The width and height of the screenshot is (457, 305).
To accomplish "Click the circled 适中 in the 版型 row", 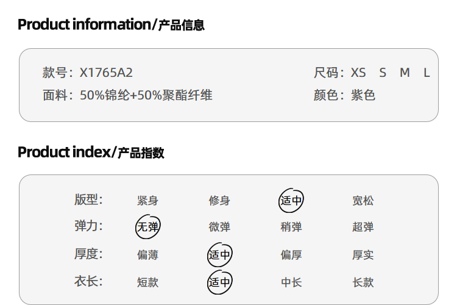I will [291, 201].
